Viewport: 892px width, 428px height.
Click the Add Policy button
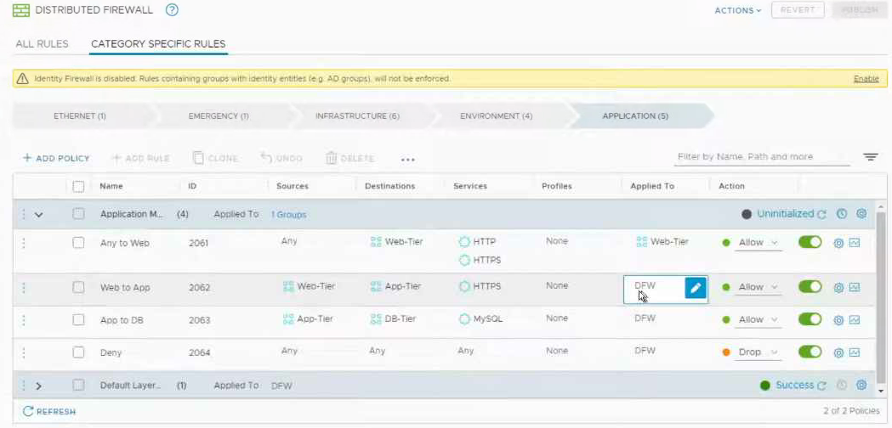tap(56, 159)
